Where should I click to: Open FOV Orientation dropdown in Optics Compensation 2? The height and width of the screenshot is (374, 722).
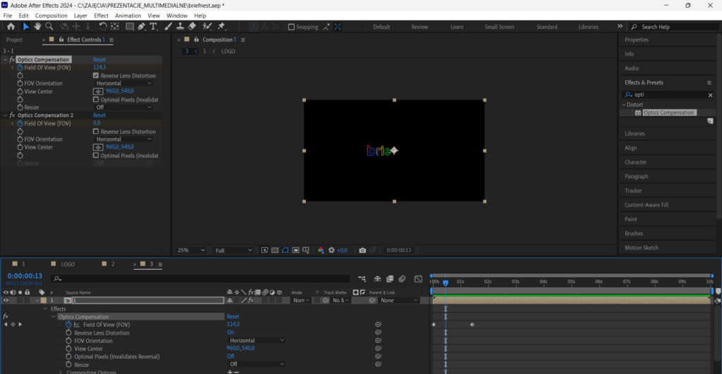(x=123, y=139)
